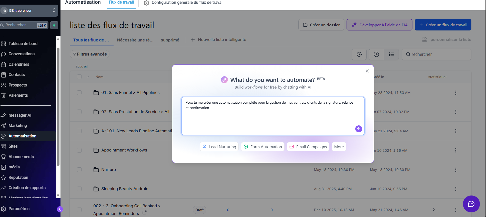Image resolution: width=486 pixels, height=217 pixels.
Task: Select the Sleeping Beauty Android checkbox
Action: 79,189
